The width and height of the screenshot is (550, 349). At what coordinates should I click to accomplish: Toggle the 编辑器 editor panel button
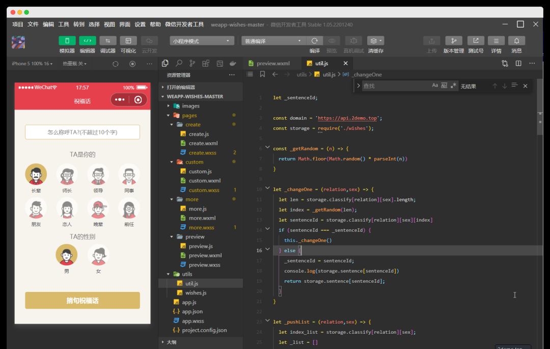point(88,41)
